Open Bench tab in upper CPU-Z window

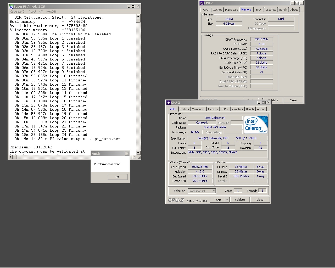coord(283,10)
